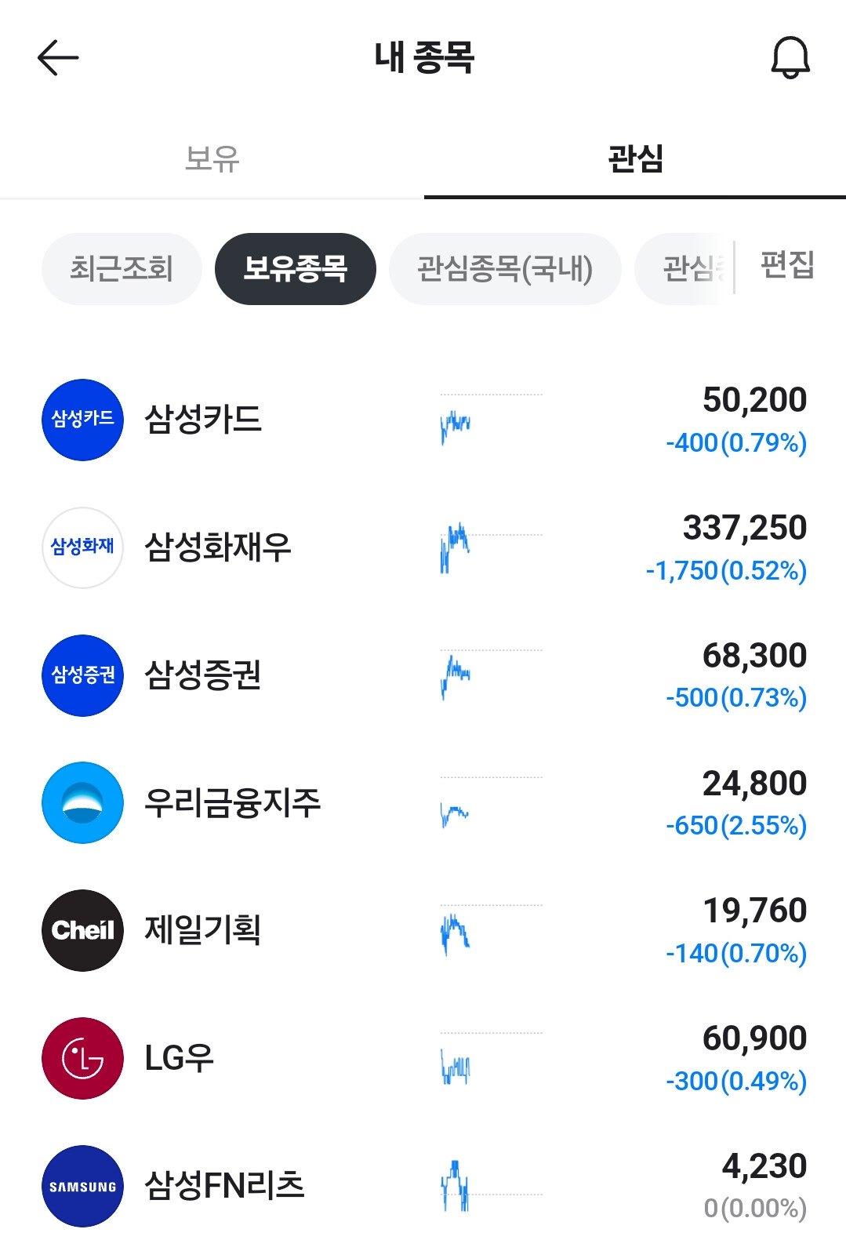Tap the 우리금융지주 logo icon
846x1240 pixels.
click(82, 802)
